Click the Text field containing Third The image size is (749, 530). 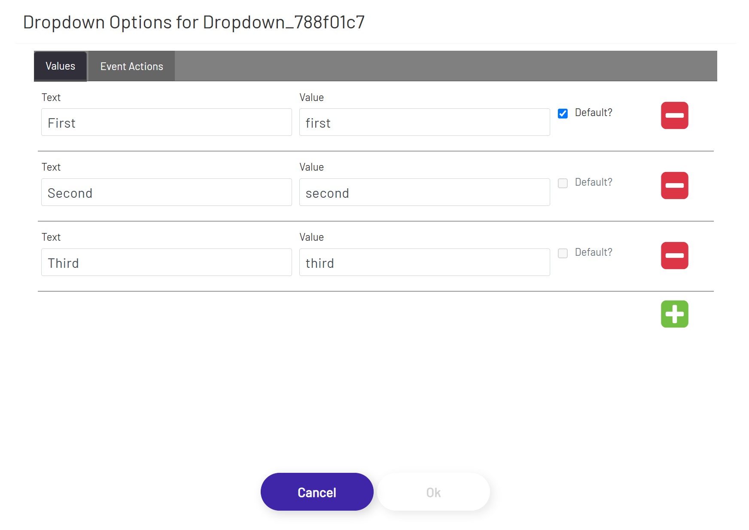166,262
